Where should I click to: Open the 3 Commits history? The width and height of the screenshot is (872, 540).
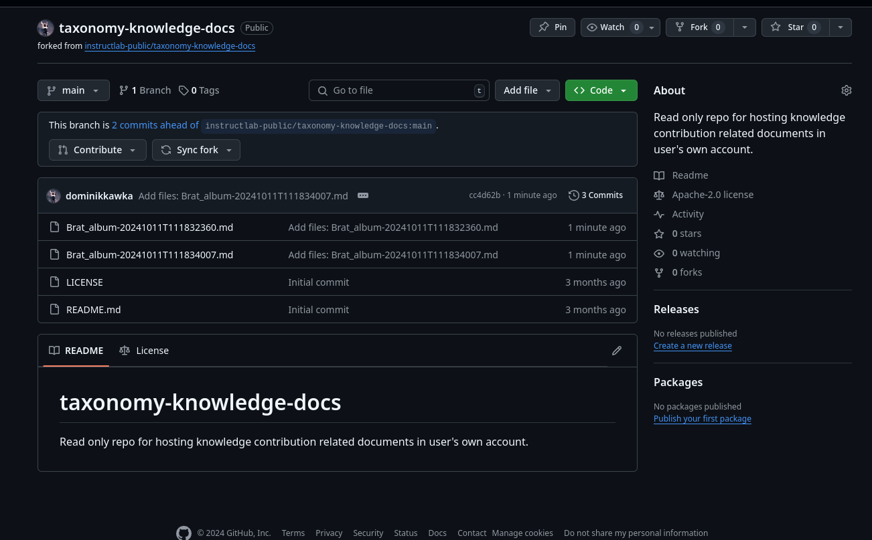(x=595, y=195)
